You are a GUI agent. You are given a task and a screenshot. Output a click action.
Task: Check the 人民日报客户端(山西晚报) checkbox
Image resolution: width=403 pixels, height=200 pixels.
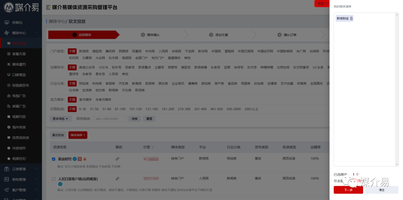click(x=54, y=179)
